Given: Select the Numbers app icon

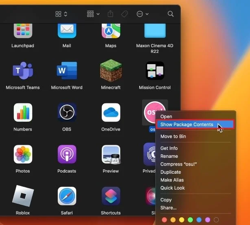Looking at the screenshot, I should point(23,112).
